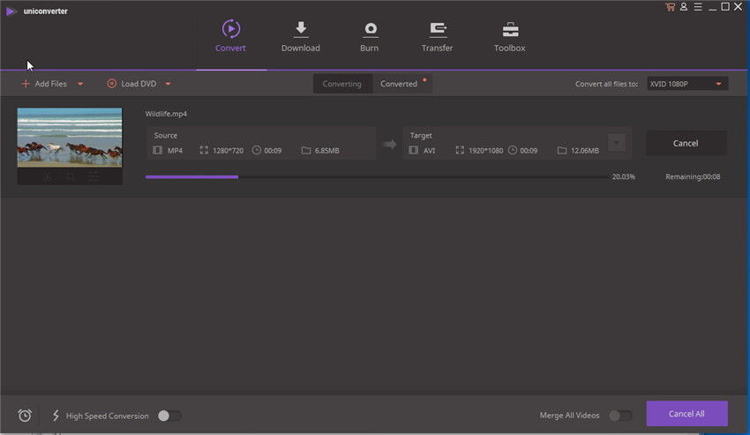
Task: Click the alarm clock scheduler icon
Action: click(25, 416)
